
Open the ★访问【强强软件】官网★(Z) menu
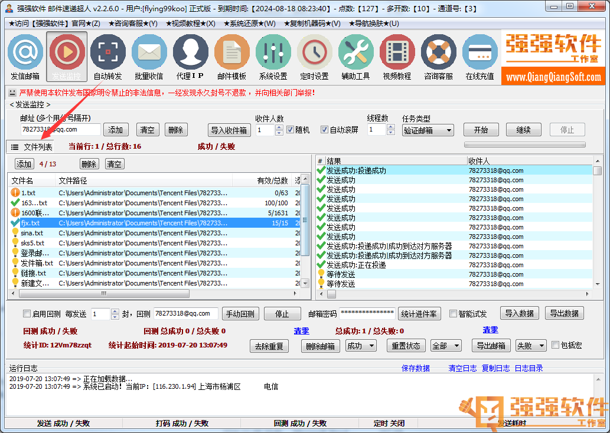[x=54, y=24]
